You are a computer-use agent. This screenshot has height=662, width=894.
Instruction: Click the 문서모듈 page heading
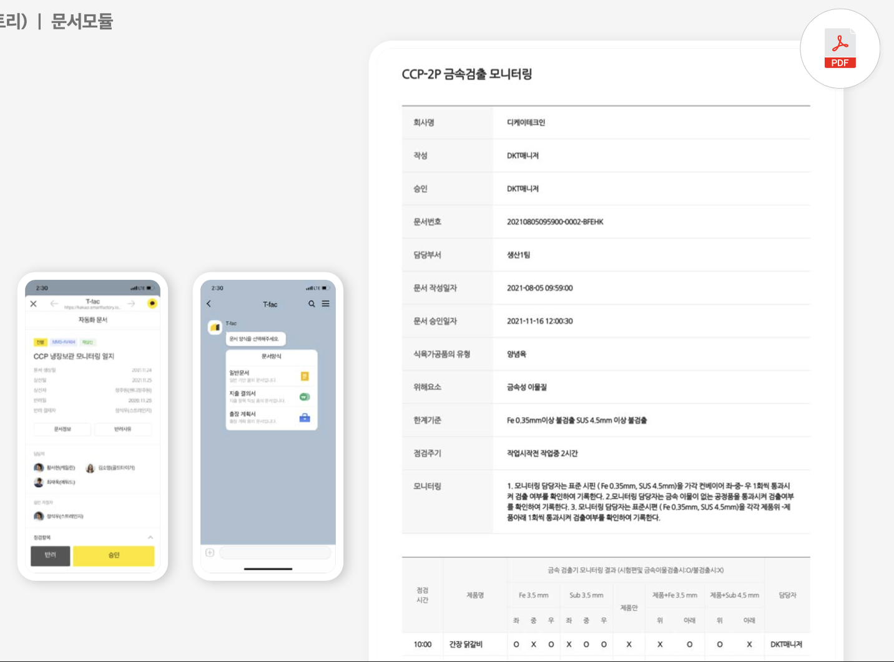point(82,21)
